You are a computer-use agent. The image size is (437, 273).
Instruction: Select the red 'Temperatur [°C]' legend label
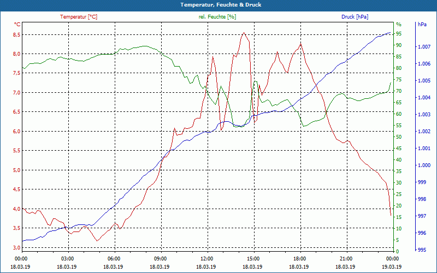(x=79, y=17)
